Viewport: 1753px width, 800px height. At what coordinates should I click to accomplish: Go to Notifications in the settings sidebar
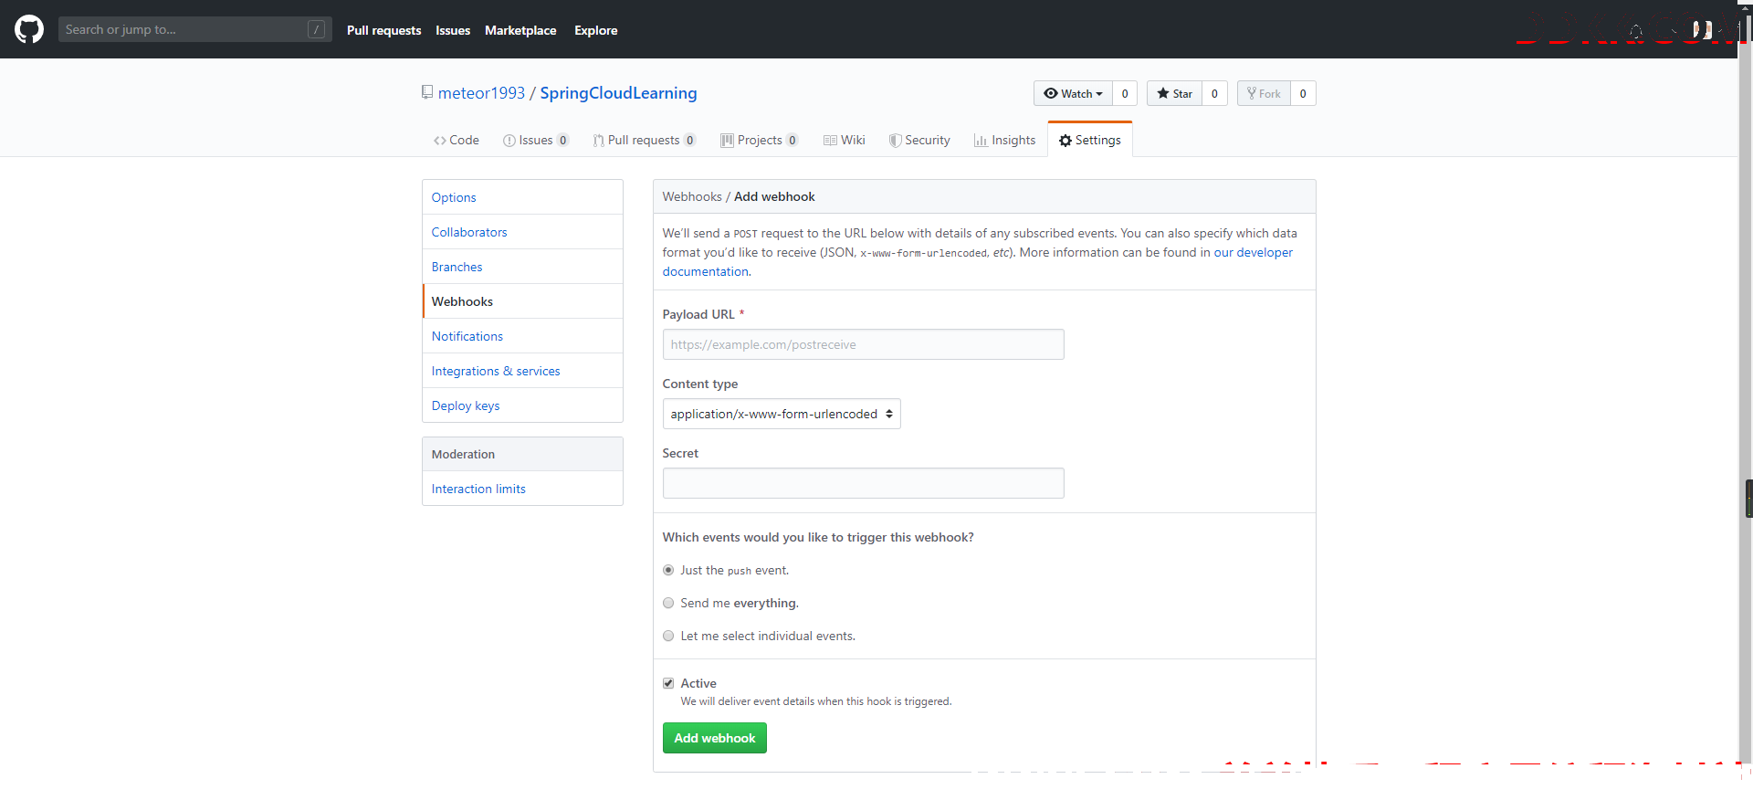coord(522,336)
